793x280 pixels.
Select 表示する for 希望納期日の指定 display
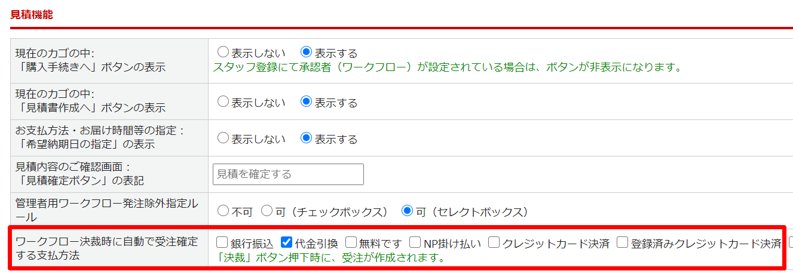(307, 139)
